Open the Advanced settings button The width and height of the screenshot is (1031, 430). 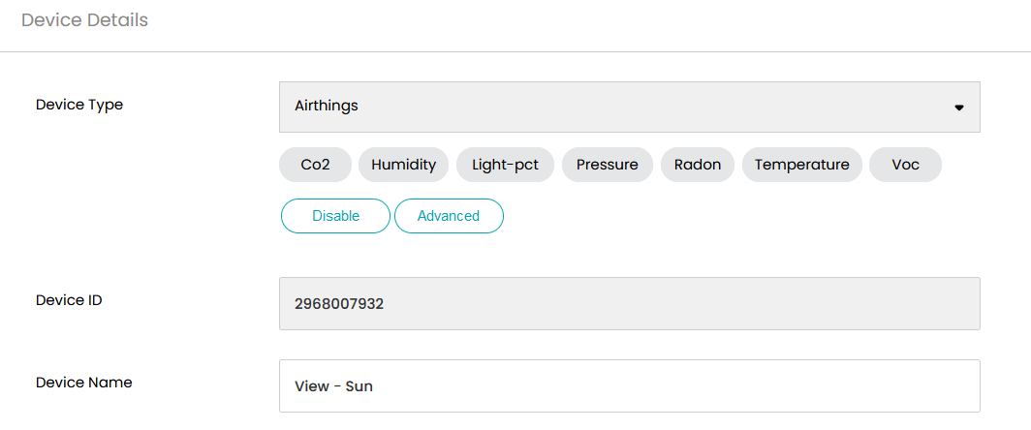coord(449,216)
